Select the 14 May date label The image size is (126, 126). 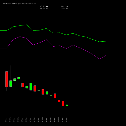42,120
